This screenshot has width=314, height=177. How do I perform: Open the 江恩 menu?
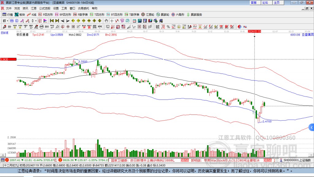point(34,8)
